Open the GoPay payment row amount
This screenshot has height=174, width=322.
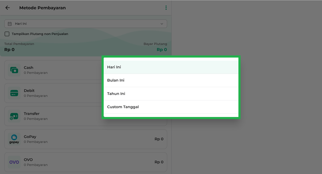coord(159,139)
